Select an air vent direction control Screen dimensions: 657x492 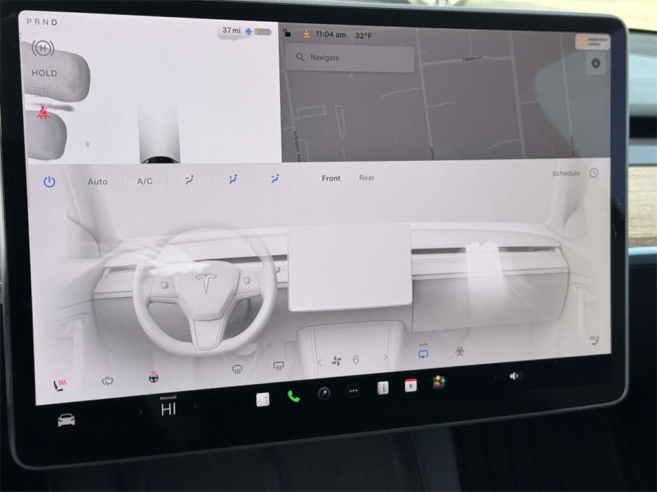[x=232, y=179]
